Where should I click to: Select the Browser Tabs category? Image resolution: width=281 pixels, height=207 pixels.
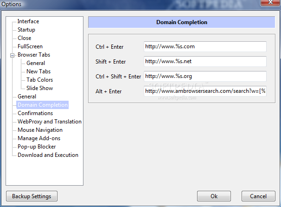tap(34, 55)
